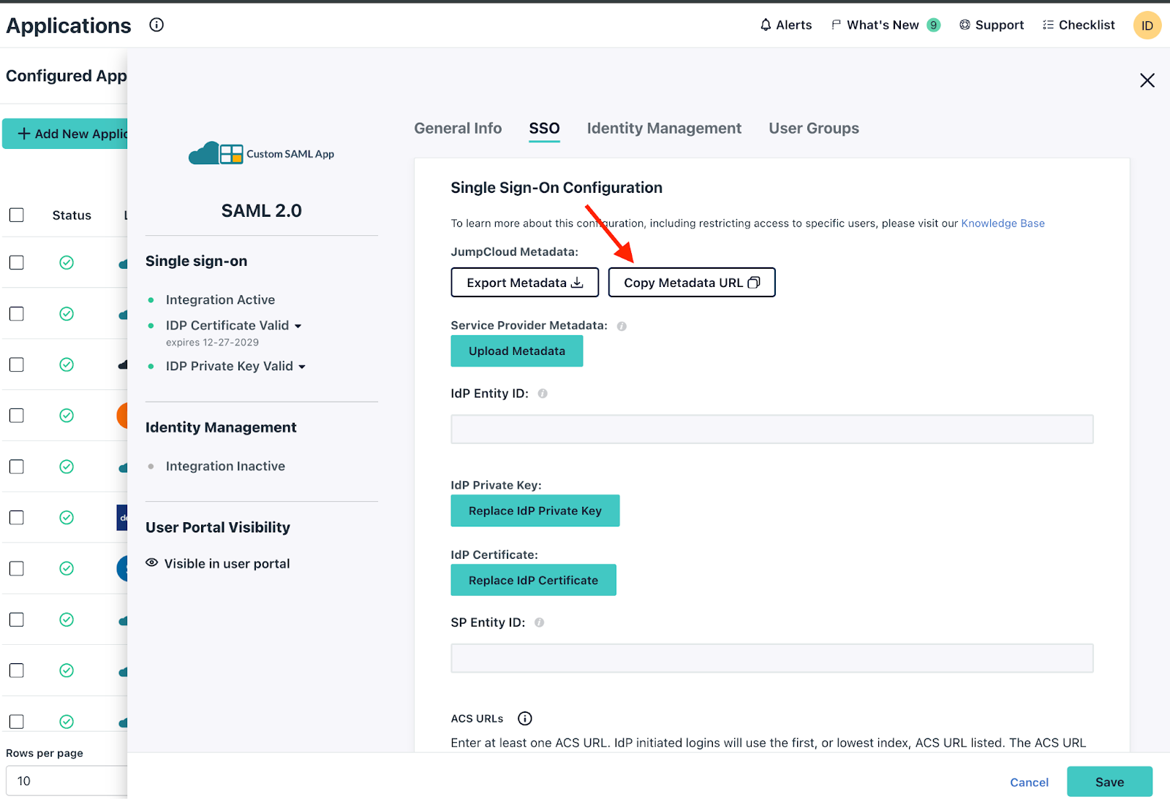The image size is (1170, 799).
Task: Click the Service Provider Metadata info icon
Action: [622, 326]
